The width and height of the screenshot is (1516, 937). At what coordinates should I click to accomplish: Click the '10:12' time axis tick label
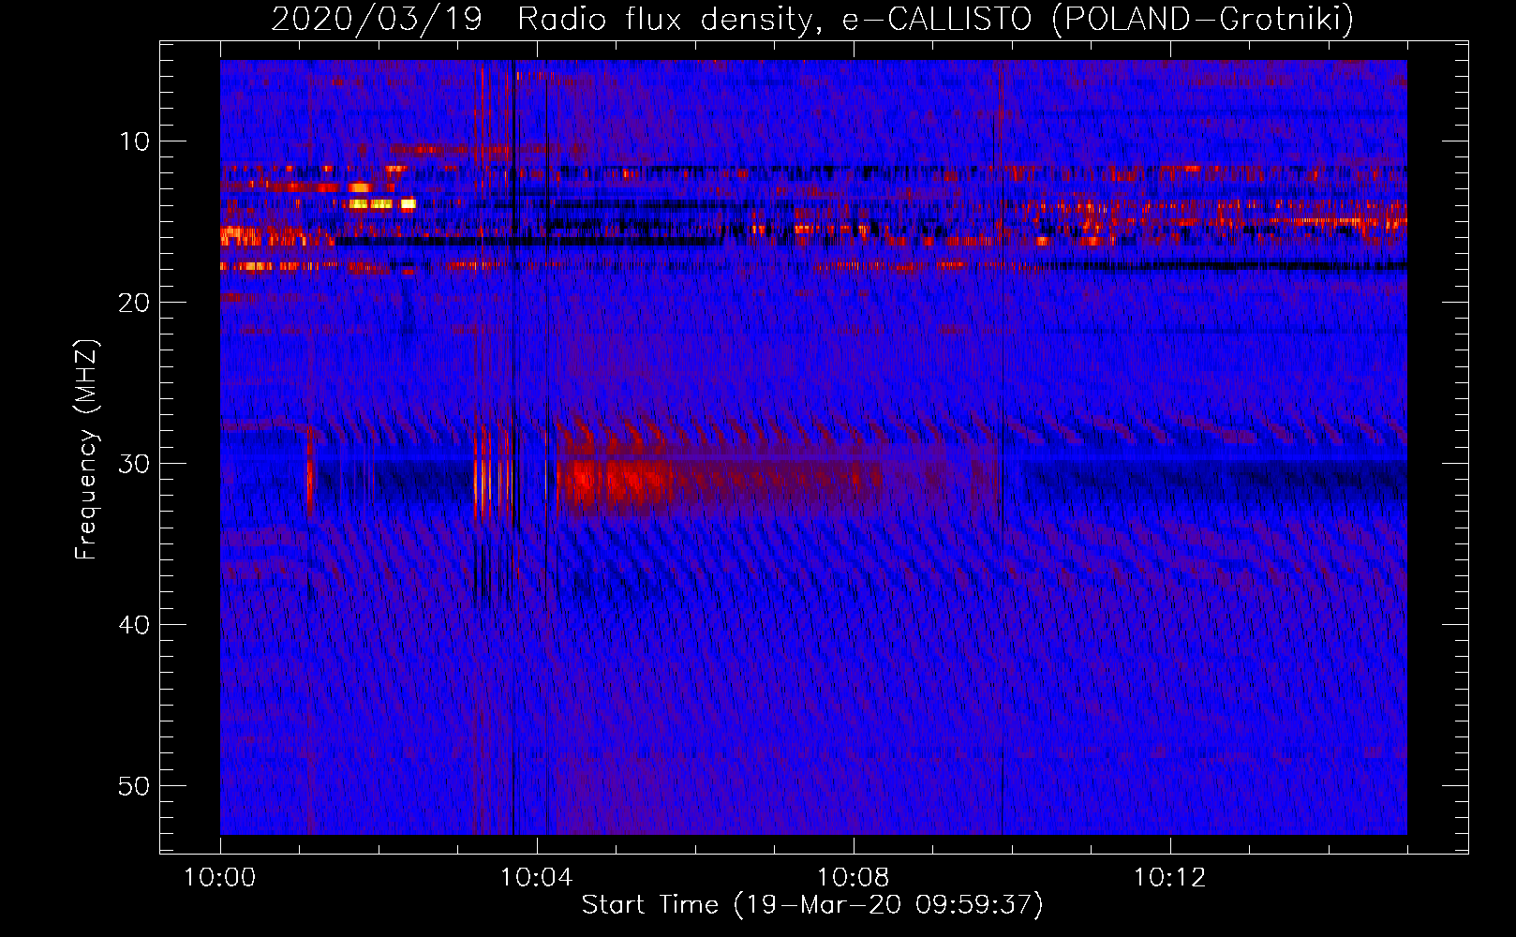[x=1169, y=878]
